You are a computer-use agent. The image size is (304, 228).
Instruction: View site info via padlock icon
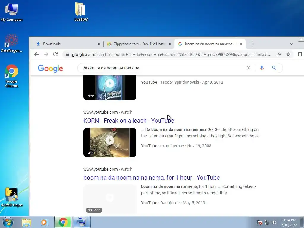67,55
